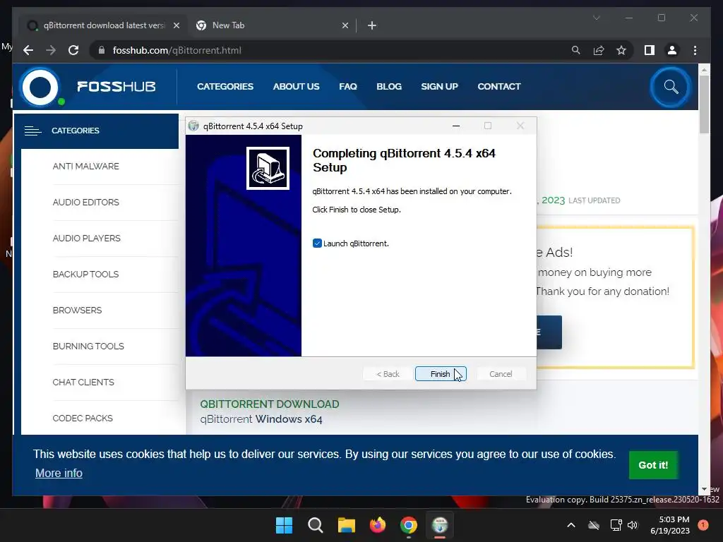The width and height of the screenshot is (723, 542).
Task: Open Chrome three-dot menu
Action: pos(695,50)
